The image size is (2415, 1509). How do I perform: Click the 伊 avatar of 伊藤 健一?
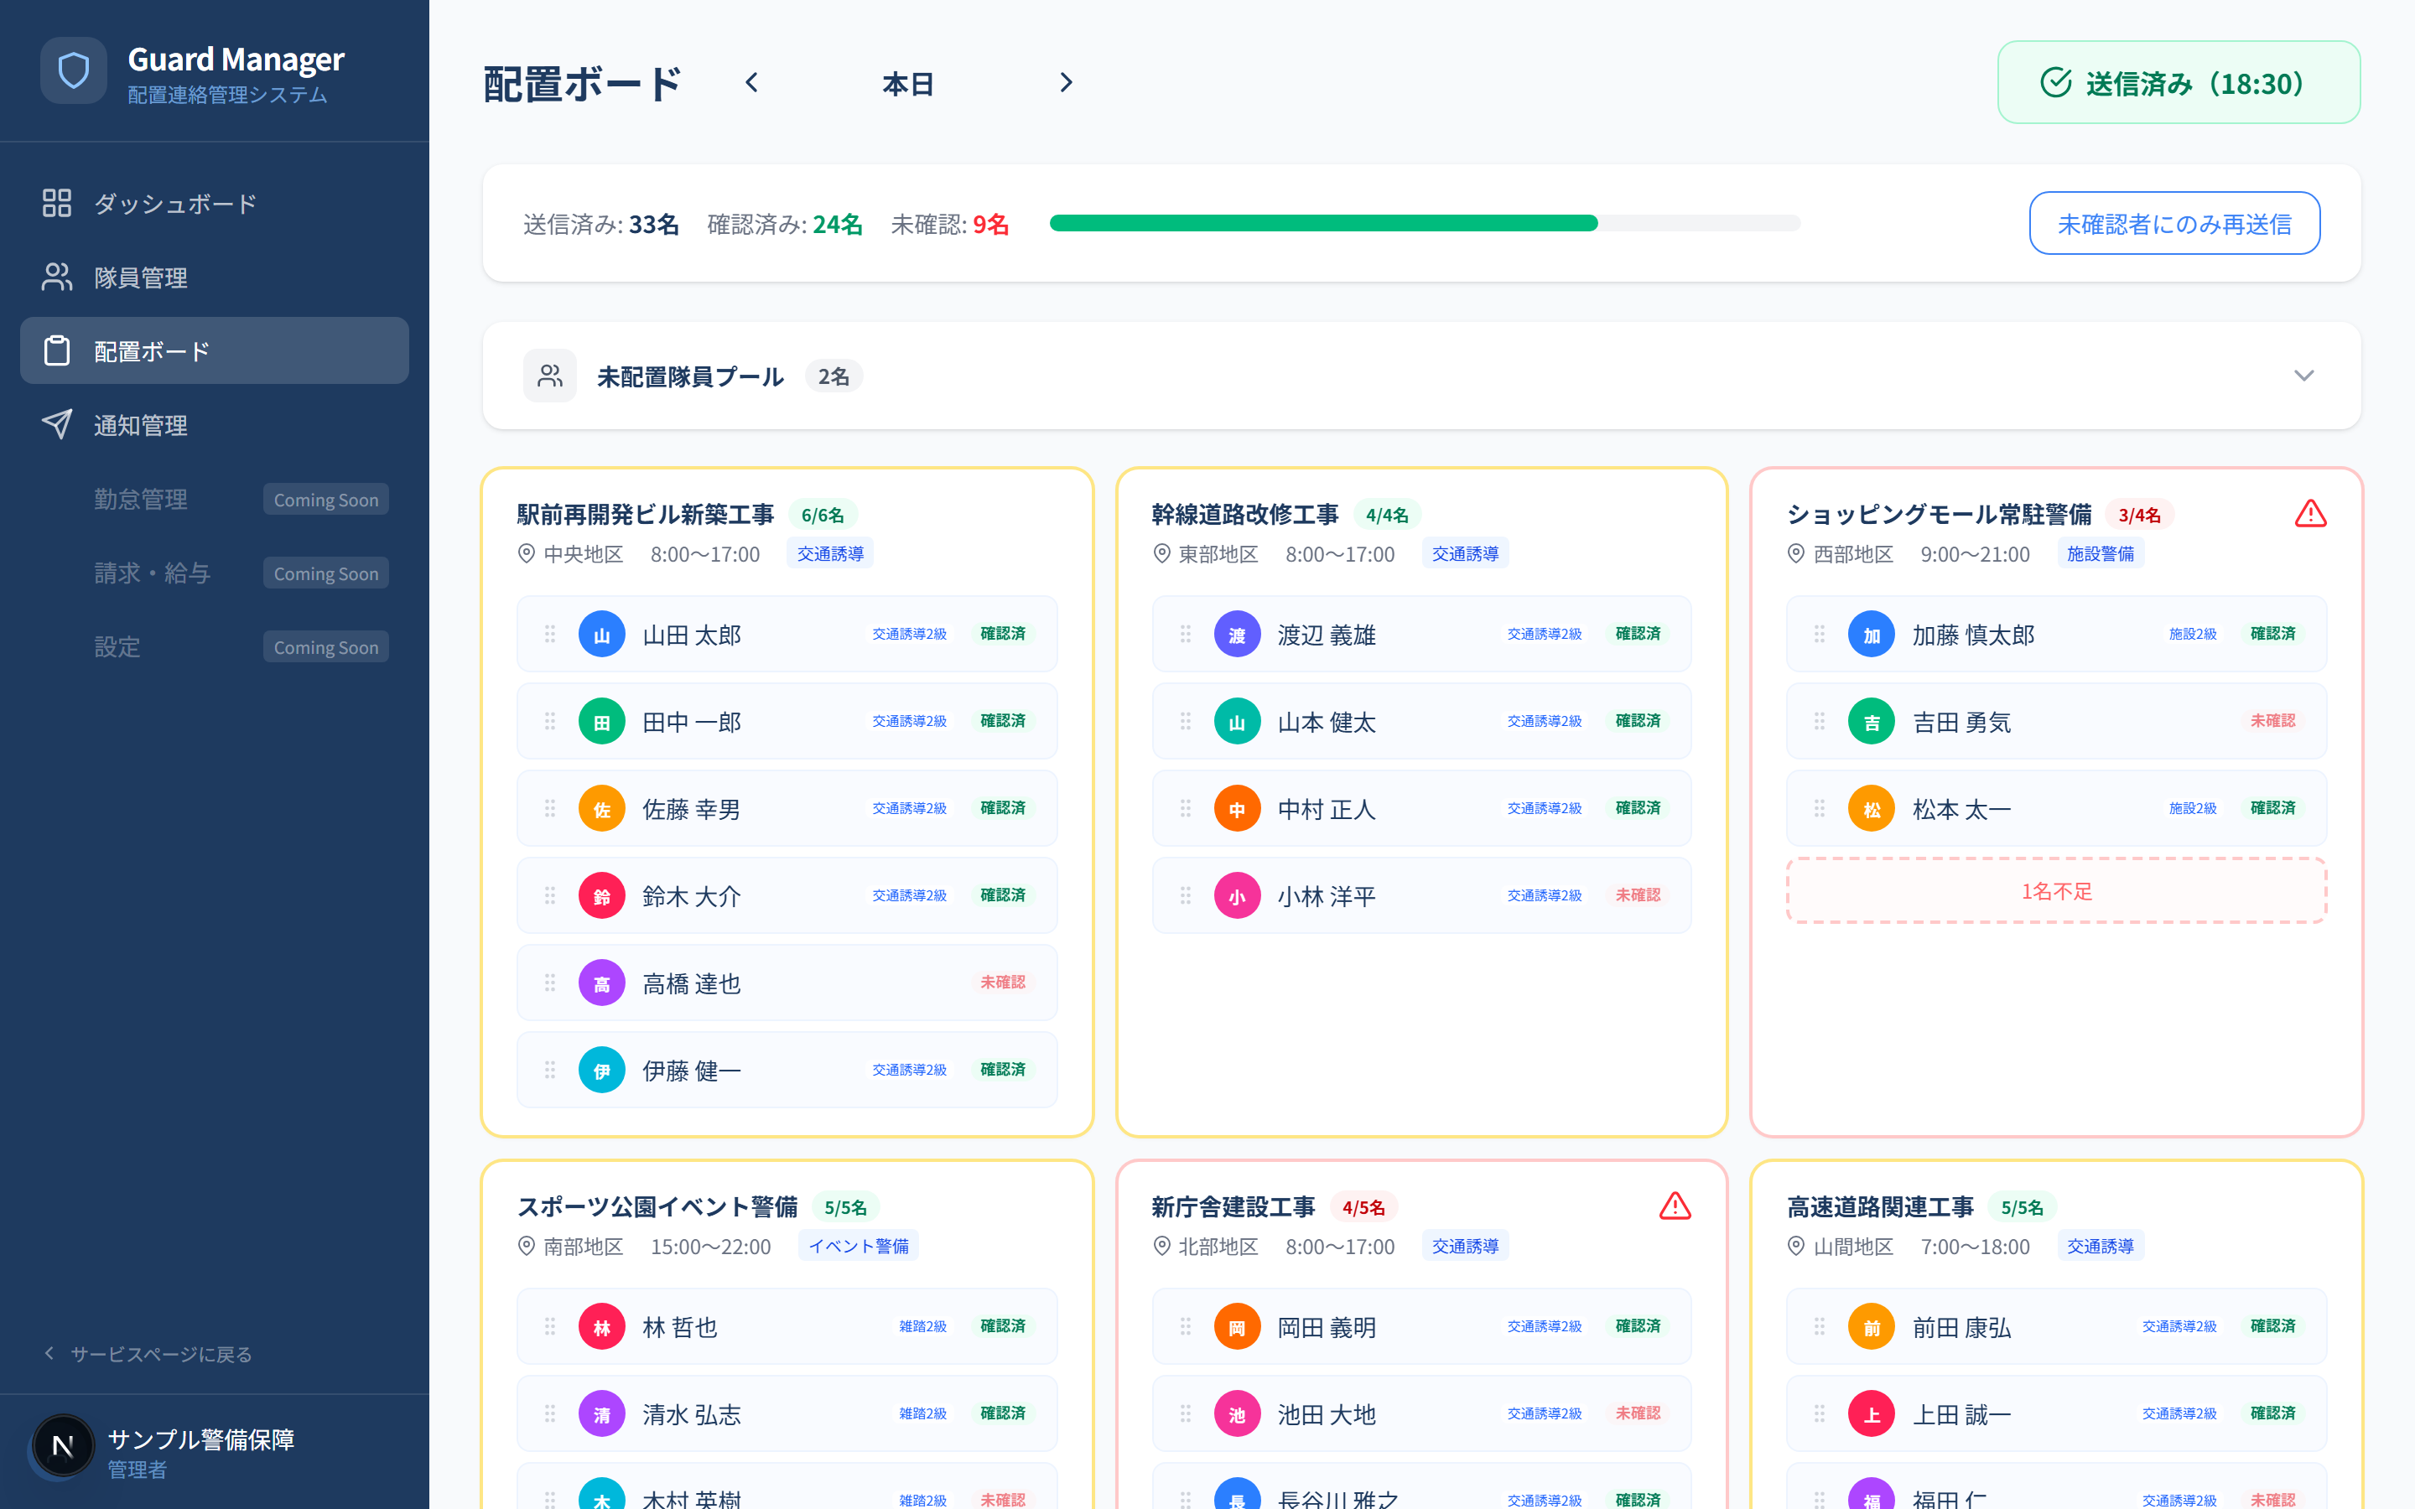tap(602, 1070)
